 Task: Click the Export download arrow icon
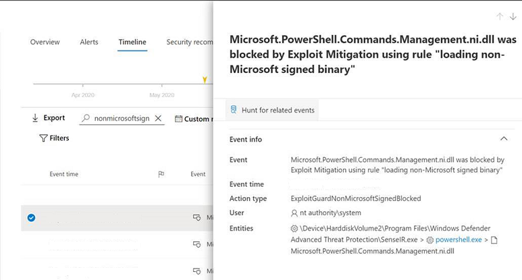[35, 117]
